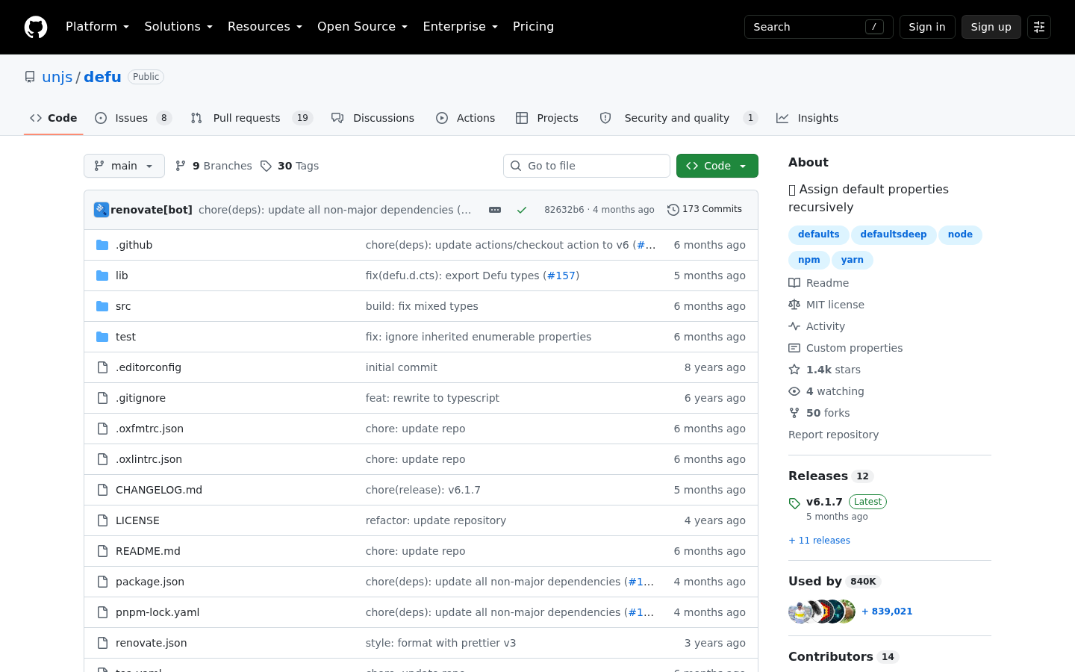This screenshot has height=672, width=1075.
Task: Click the .github folder icon
Action: pyautogui.click(x=102, y=245)
